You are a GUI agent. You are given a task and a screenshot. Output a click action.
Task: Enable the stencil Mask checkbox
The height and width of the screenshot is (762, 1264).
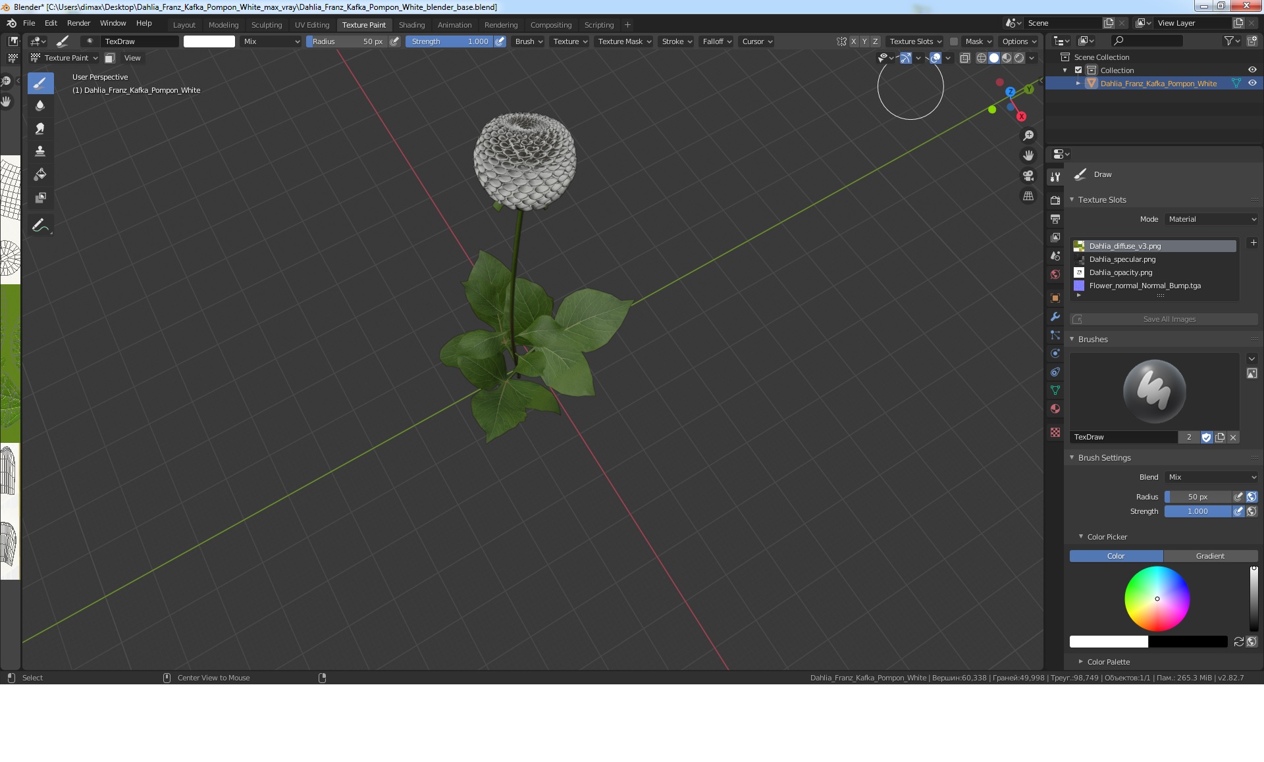click(x=953, y=41)
